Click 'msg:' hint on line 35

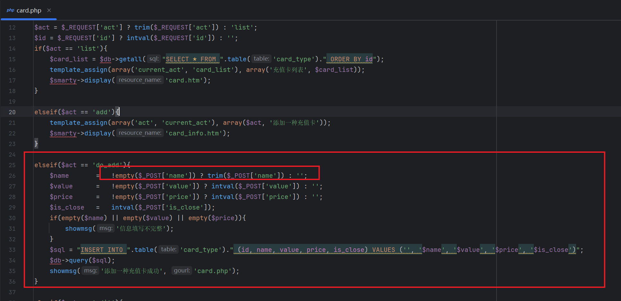[x=90, y=271]
